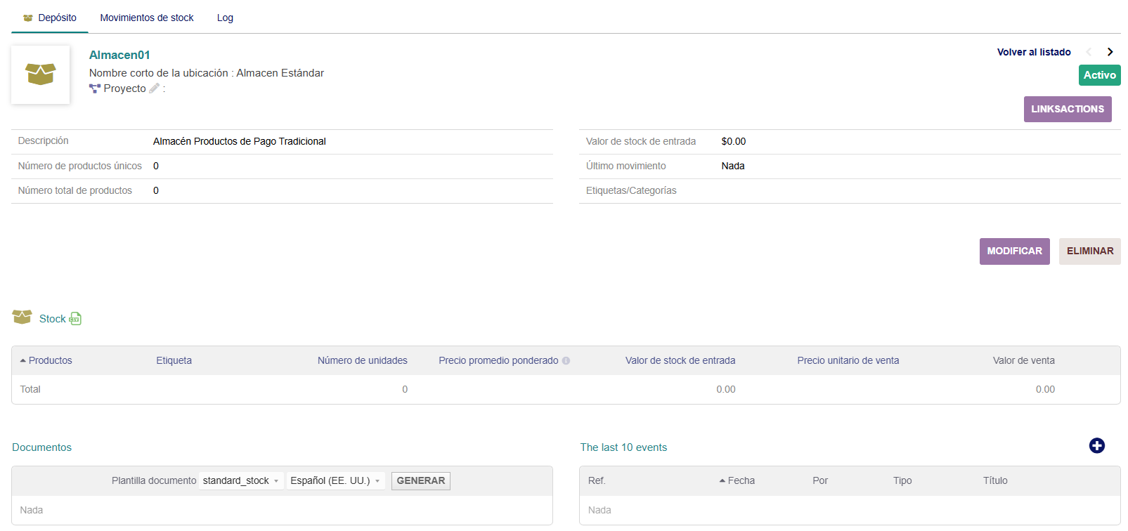Go to previous warehouse record arrow
Screen dimensions: 1128x531
tap(1089, 52)
